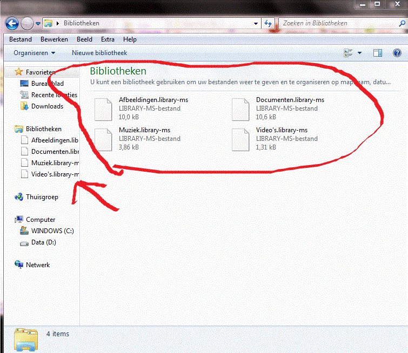The height and width of the screenshot is (353, 408).
Task: Click the Nieuwe bibliotheek button
Action: point(99,53)
